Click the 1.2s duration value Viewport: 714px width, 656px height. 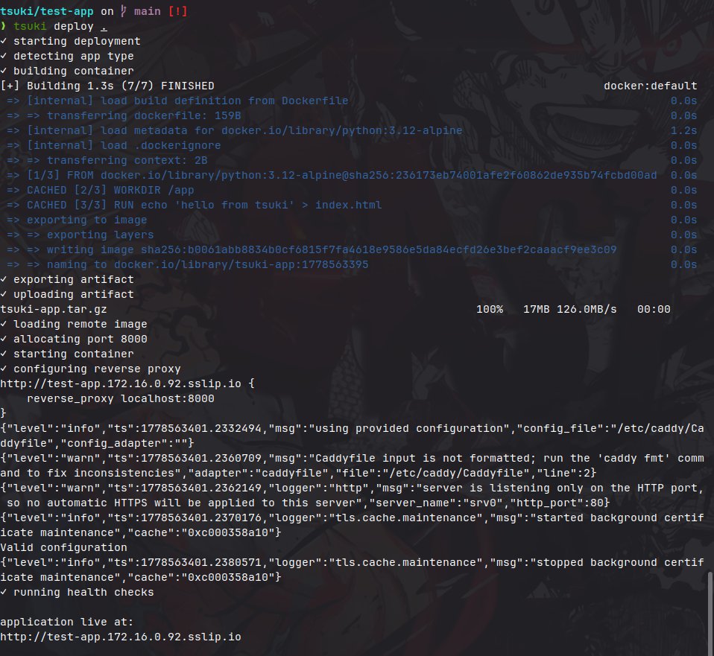683,130
